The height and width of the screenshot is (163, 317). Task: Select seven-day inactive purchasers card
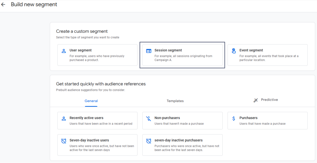pyautogui.click(x=182, y=145)
